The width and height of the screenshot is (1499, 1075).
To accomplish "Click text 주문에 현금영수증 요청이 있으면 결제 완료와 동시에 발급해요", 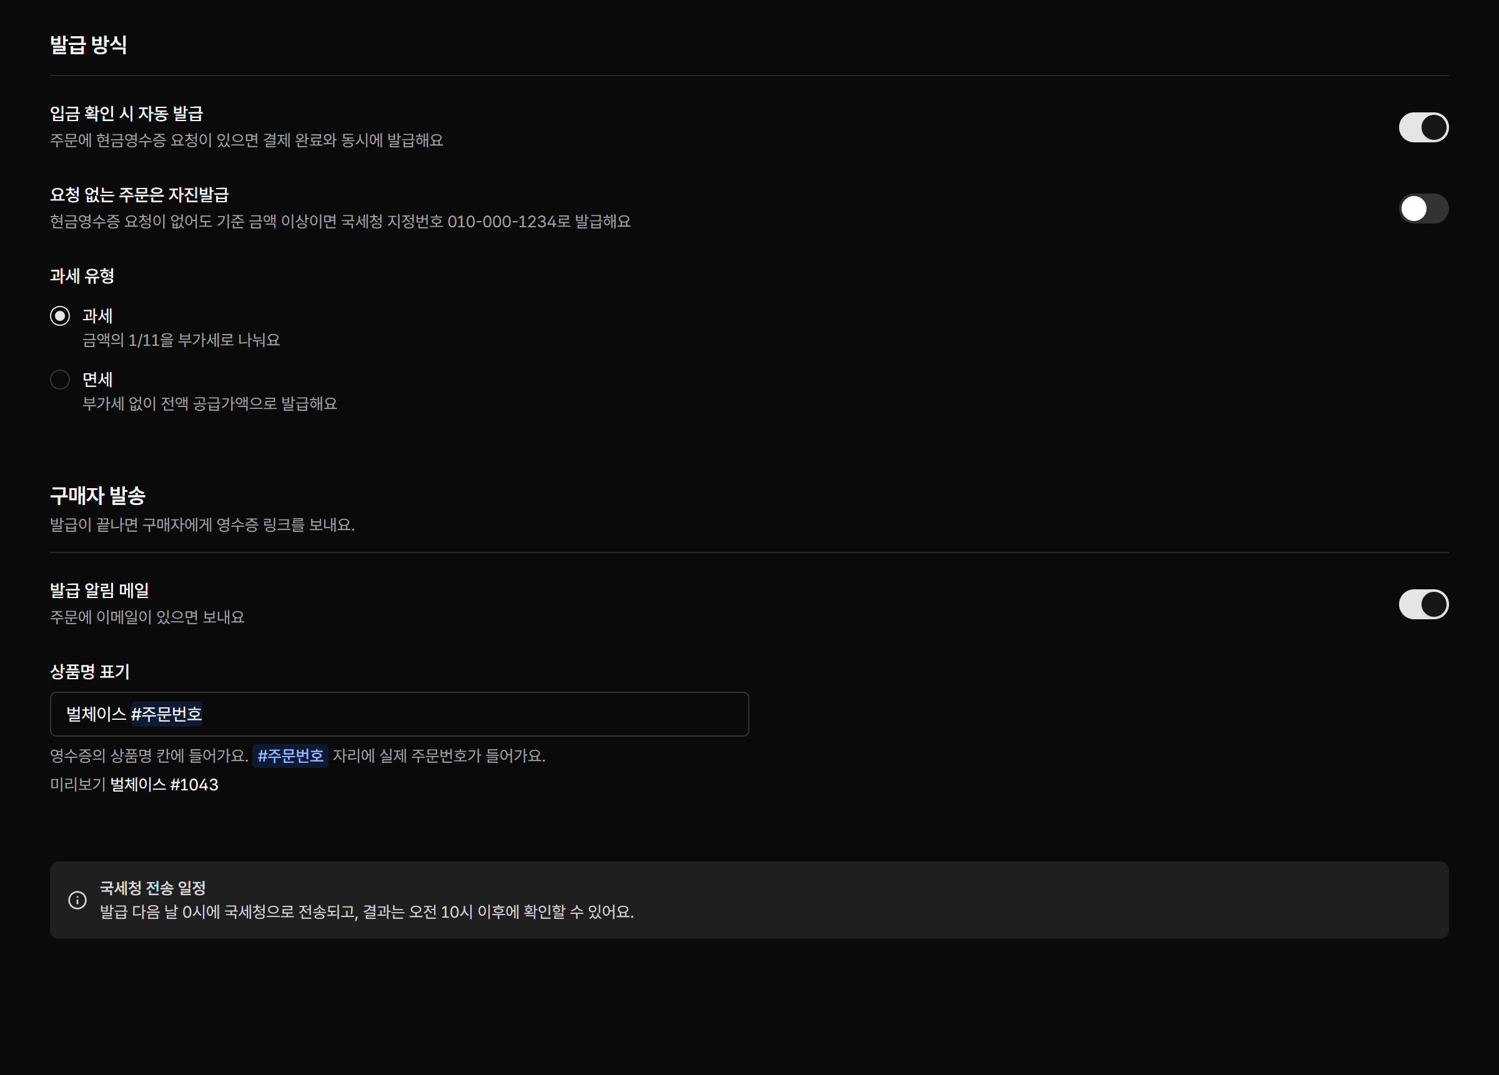I will [x=247, y=140].
